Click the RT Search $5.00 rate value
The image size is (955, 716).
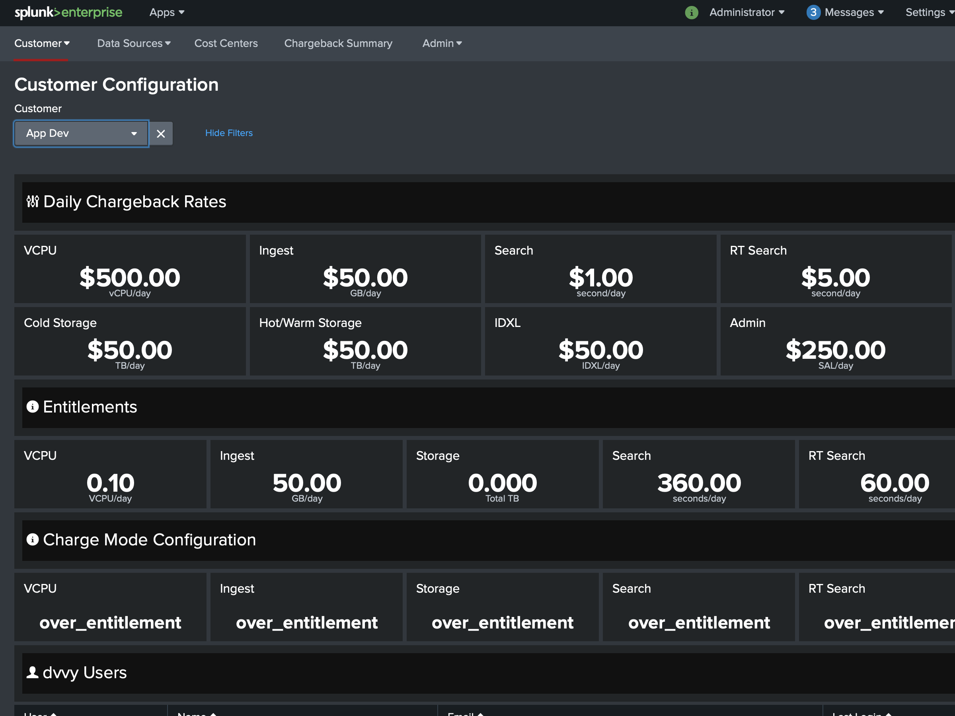[835, 278]
